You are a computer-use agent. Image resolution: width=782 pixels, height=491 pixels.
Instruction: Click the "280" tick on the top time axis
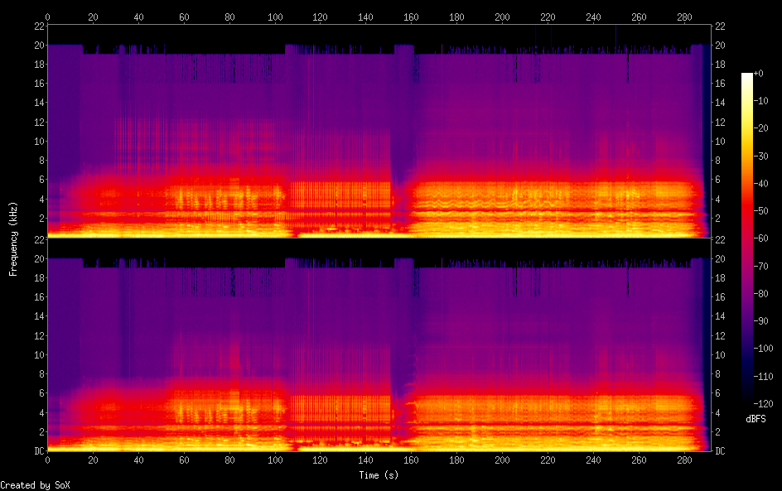point(684,17)
